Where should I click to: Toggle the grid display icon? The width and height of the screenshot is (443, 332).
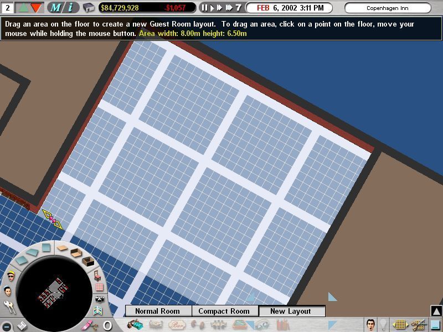[400, 325]
